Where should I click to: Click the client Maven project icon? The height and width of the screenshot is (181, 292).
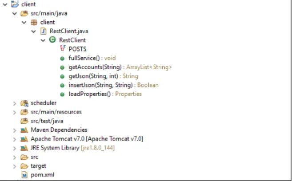tap(15, 4)
